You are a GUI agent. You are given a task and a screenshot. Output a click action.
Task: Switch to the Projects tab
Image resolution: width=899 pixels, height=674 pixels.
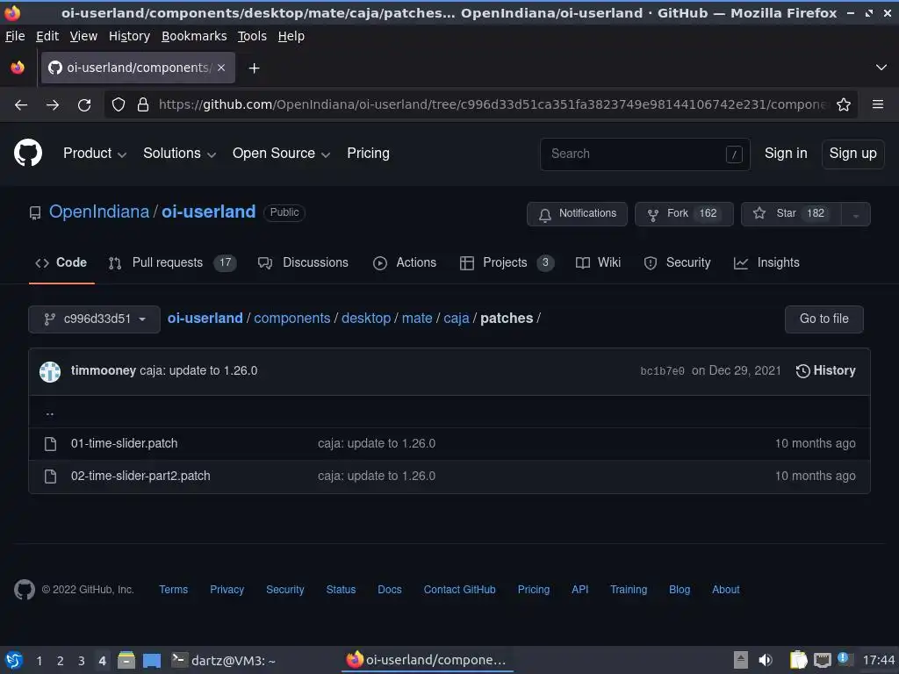[x=507, y=263]
